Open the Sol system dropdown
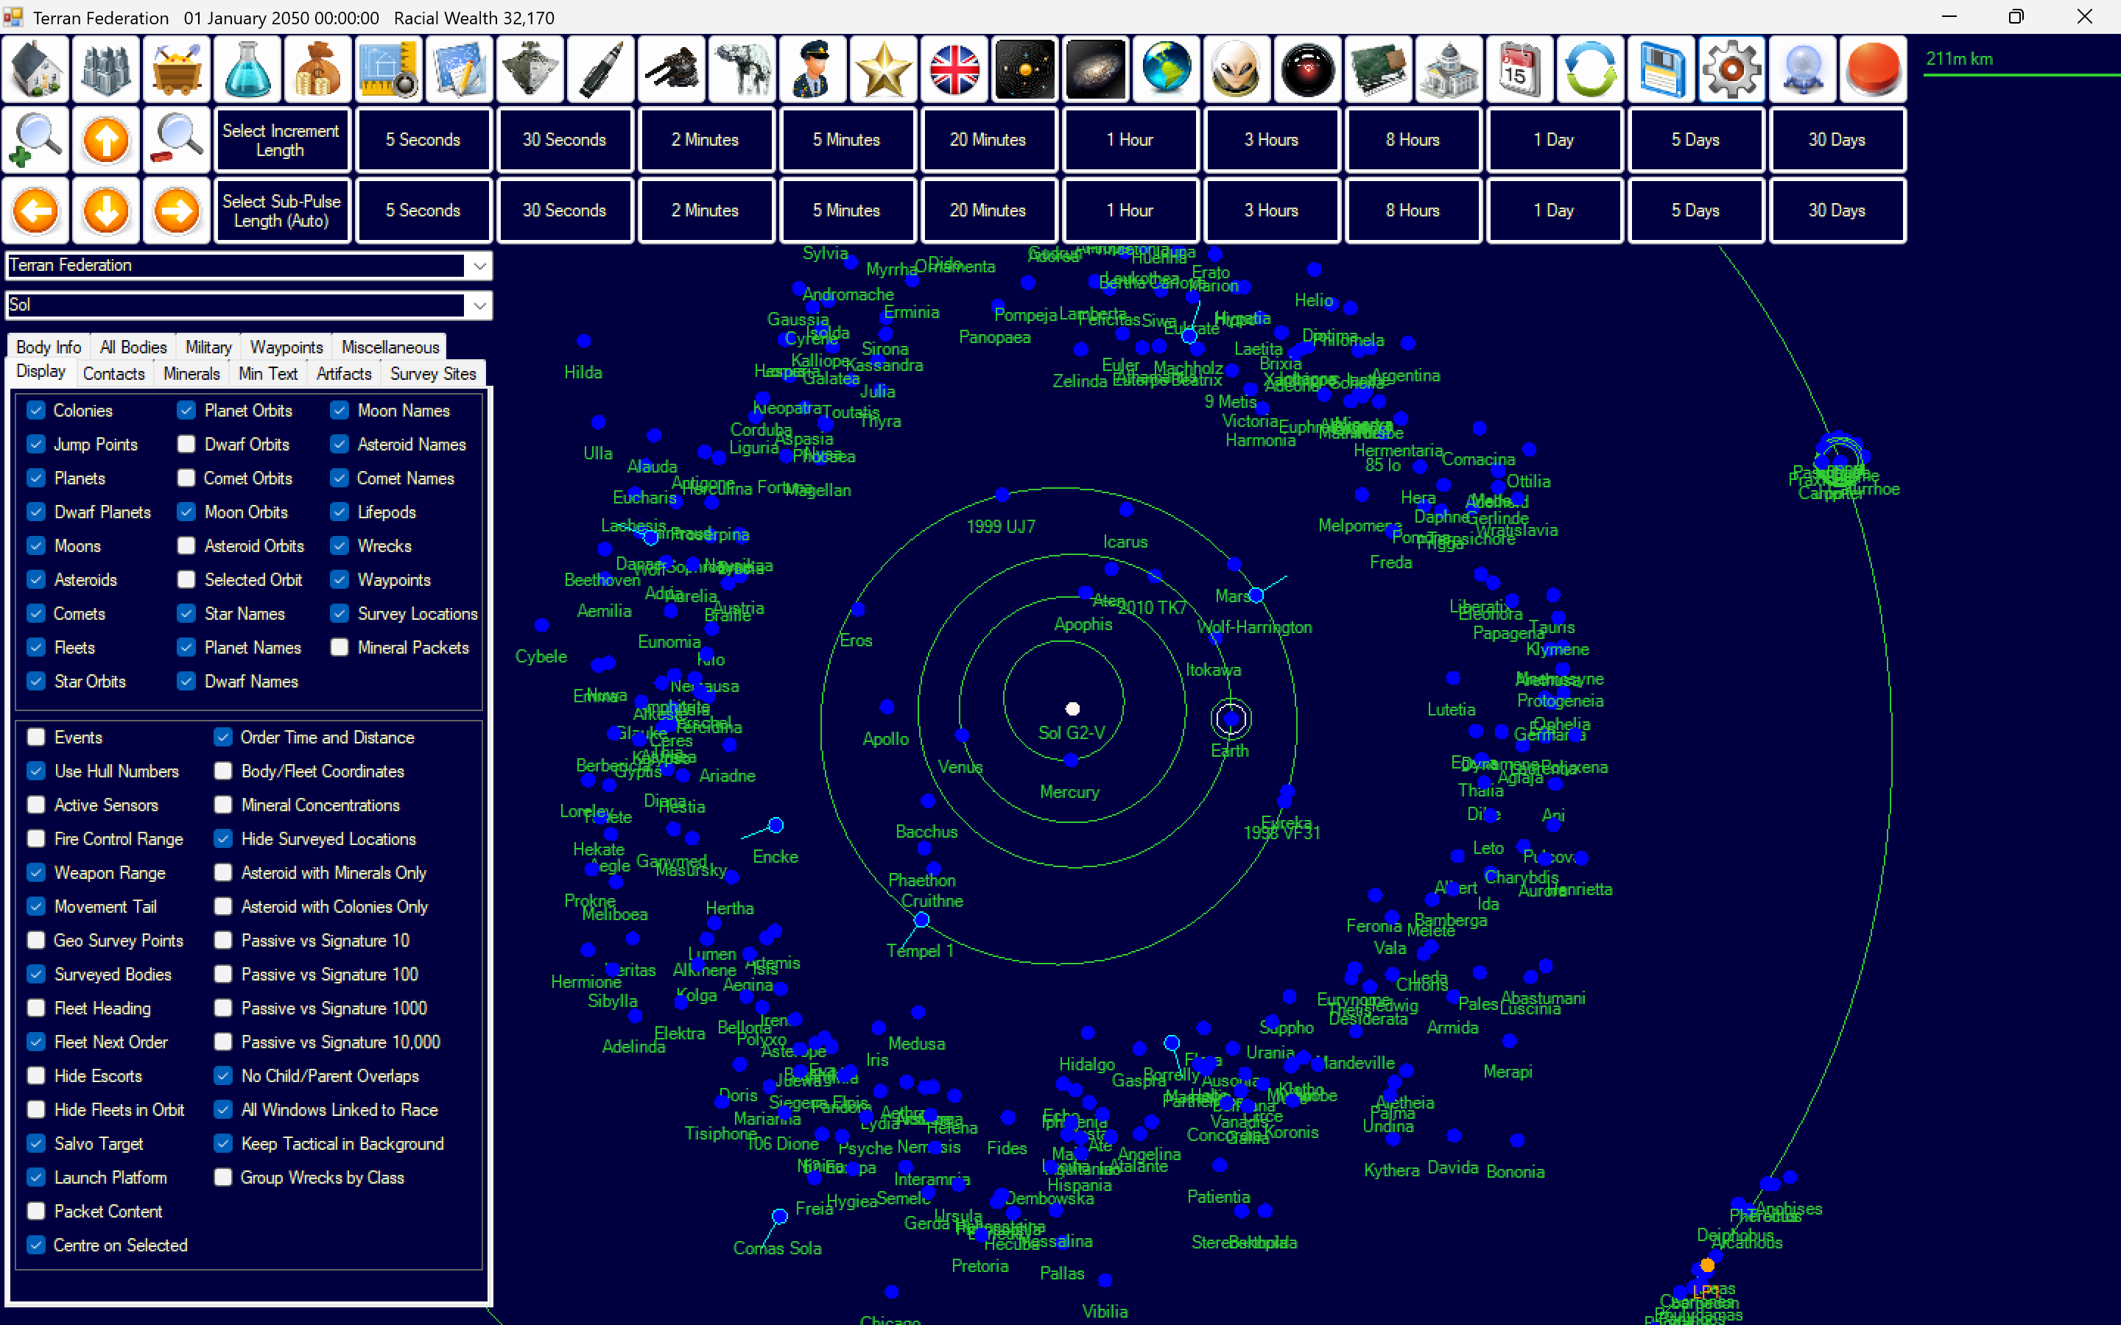 point(479,305)
